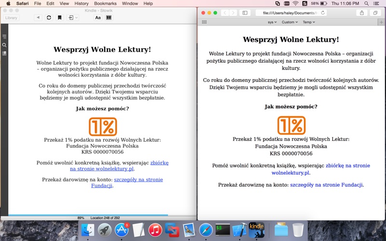
Task: Click the 1% logo in Kindle window
Action: coord(103,126)
